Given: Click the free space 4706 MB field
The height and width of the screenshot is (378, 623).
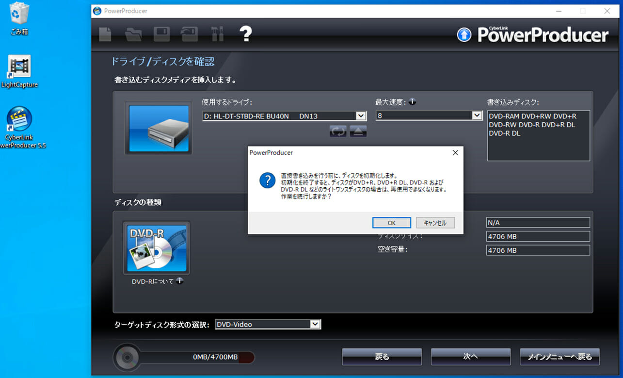Looking at the screenshot, I should pos(538,250).
